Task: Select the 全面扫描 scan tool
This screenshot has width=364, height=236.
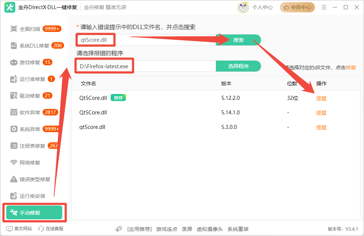Action: [29, 29]
